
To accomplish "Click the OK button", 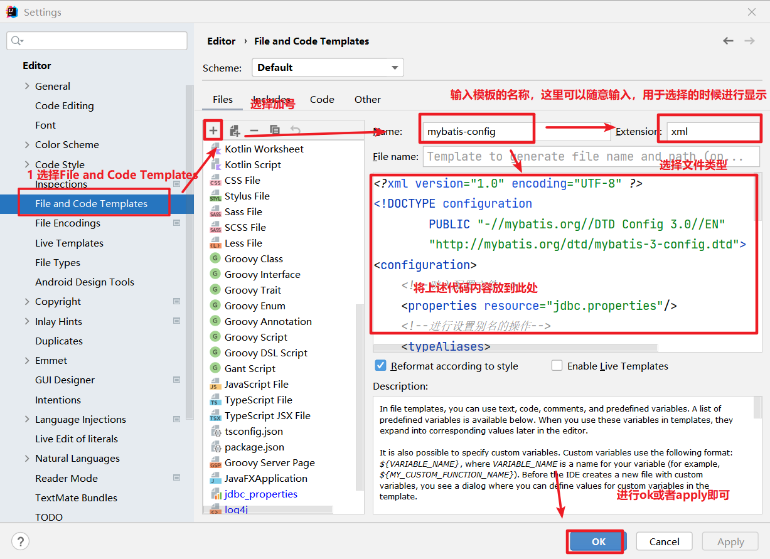I will coord(599,541).
